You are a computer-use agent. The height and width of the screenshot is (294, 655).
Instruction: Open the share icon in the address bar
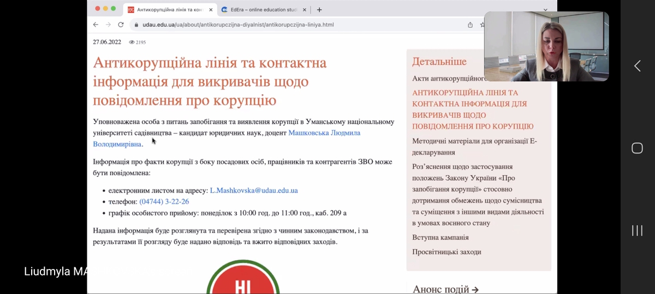470,24
